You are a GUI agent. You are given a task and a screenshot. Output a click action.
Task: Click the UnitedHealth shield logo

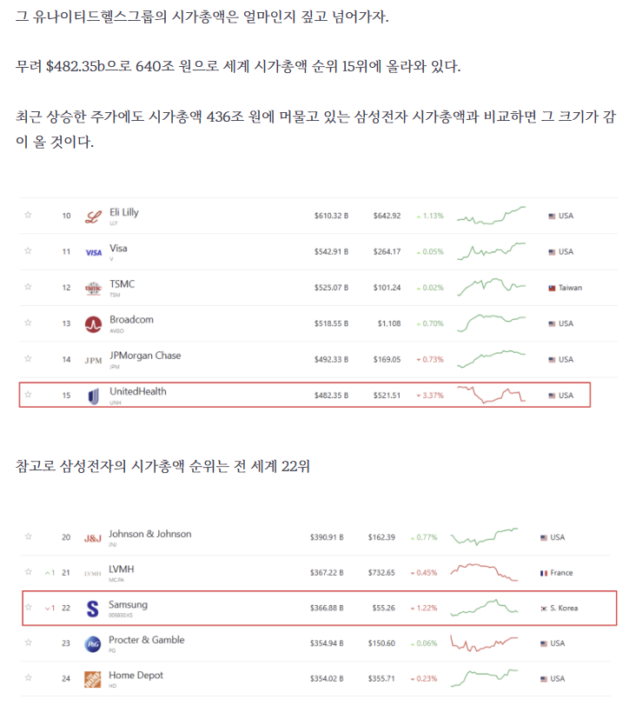pyautogui.click(x=93, y=396)
